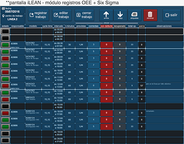The width and height of the screenshot is (184, 144).
Task: Click the green status light for 06:30 to 07:00
Action: 6,45
